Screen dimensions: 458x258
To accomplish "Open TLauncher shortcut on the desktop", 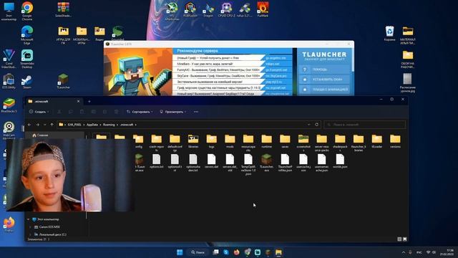I will [x=63, y=81].
